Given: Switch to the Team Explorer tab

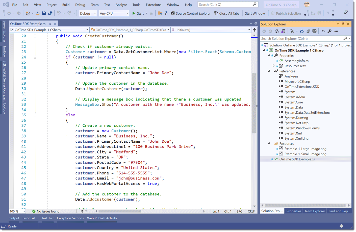Looking at the screenshot, I should [x=315, y=211].
